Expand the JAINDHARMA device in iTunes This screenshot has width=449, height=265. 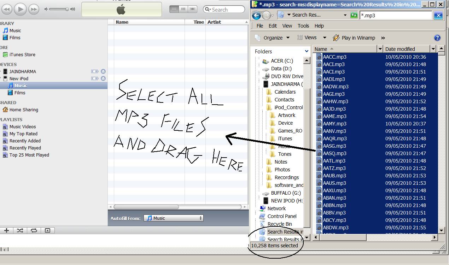tap(1, 71)
